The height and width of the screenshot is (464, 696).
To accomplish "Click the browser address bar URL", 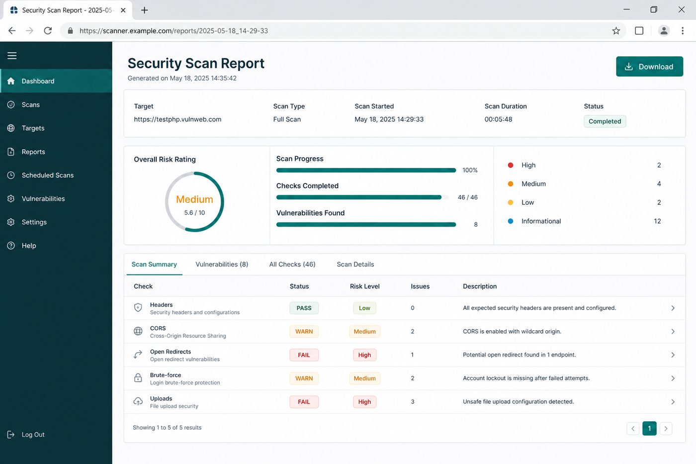I will pyautogui.click(x=174, y=31).
